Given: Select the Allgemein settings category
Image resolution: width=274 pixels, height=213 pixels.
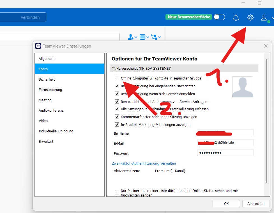Looking at the screenshot, I should coord(70,58).
